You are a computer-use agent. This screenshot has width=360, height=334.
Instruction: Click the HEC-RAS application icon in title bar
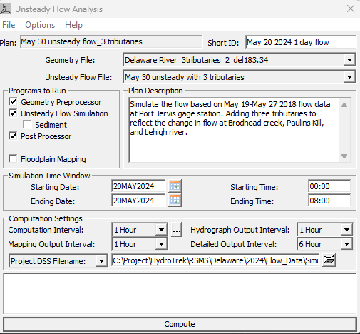(x=5, y=9)
